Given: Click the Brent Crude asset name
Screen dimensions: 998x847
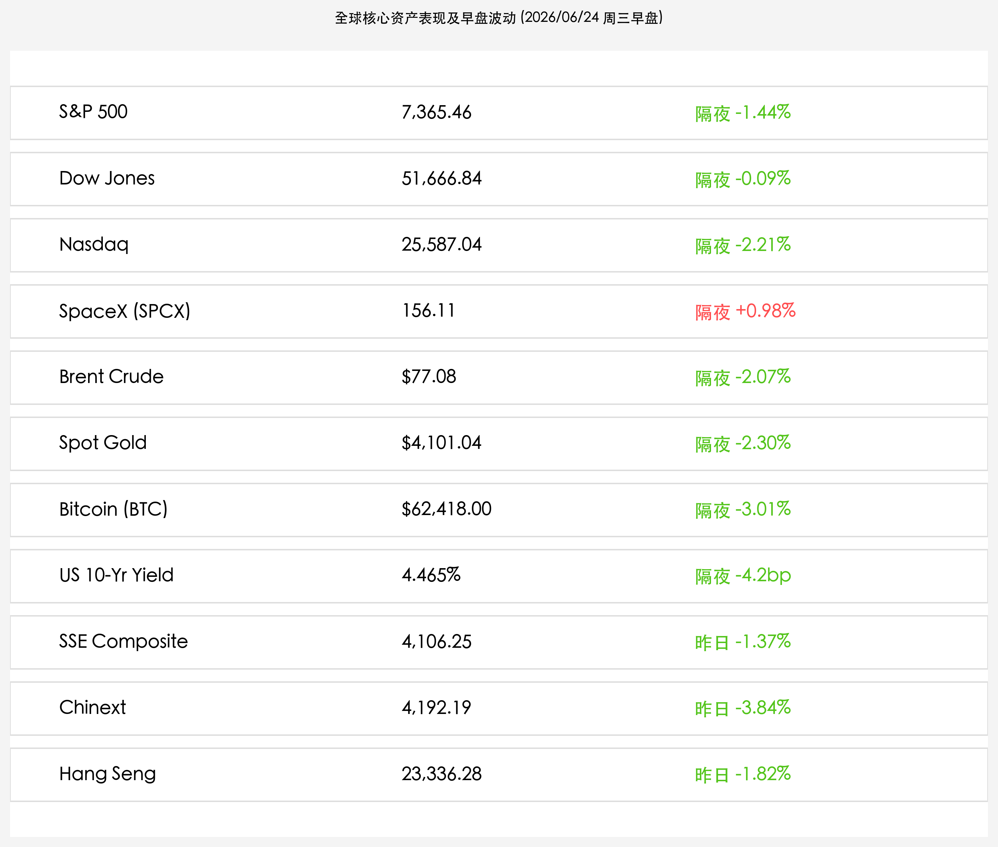Looking at the screenshot, I should [x=111, y=376].
